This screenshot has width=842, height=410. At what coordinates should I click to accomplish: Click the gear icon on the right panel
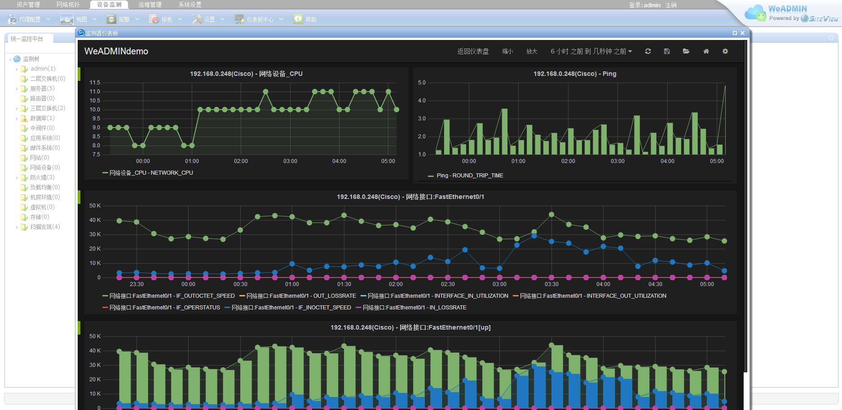[831, 39]
